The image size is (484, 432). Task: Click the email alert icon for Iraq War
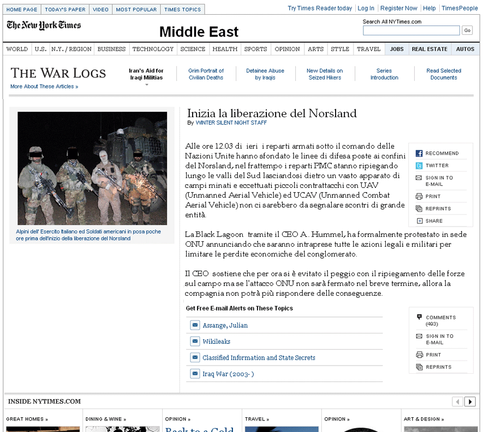pyautogui.click(x=195, y=374)
